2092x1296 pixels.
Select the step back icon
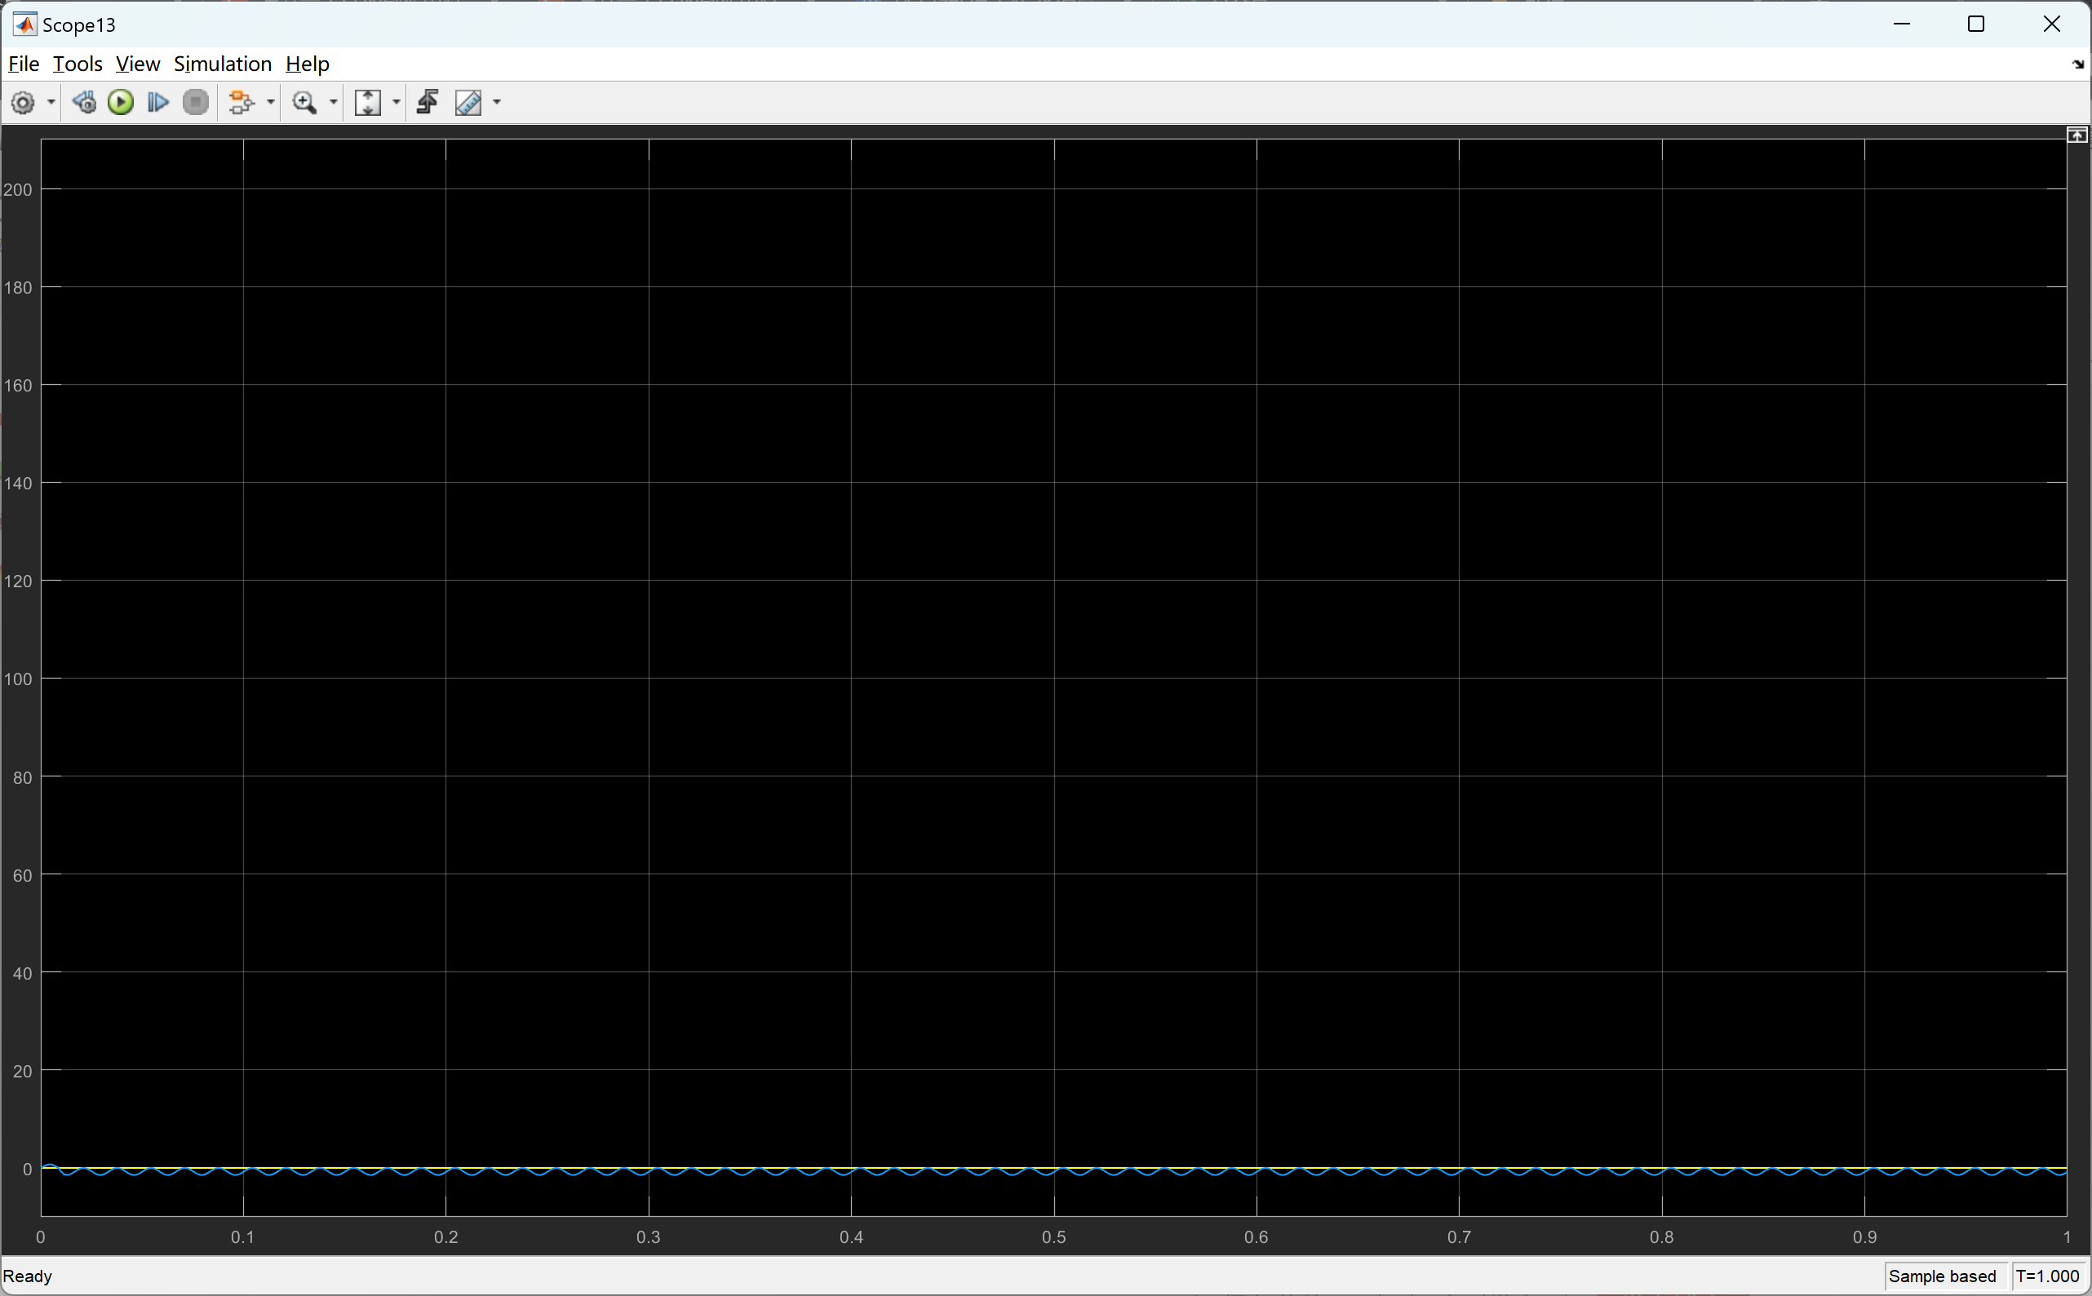point(84,102)
